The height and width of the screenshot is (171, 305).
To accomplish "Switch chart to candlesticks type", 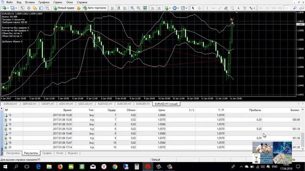I will point(119,8).
